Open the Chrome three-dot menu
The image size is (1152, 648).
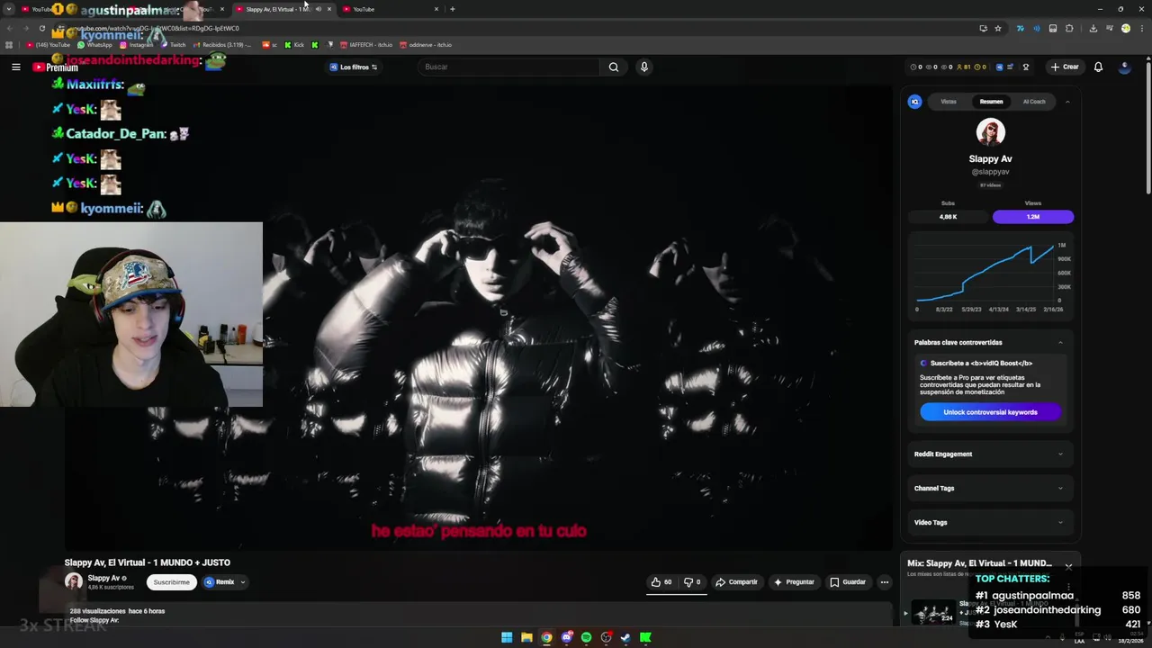pos(1140,28)
